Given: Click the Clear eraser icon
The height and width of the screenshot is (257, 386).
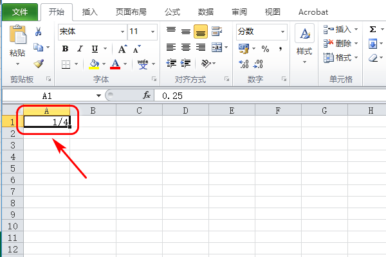Looking at the screenshot, I should tap(373, 58).
